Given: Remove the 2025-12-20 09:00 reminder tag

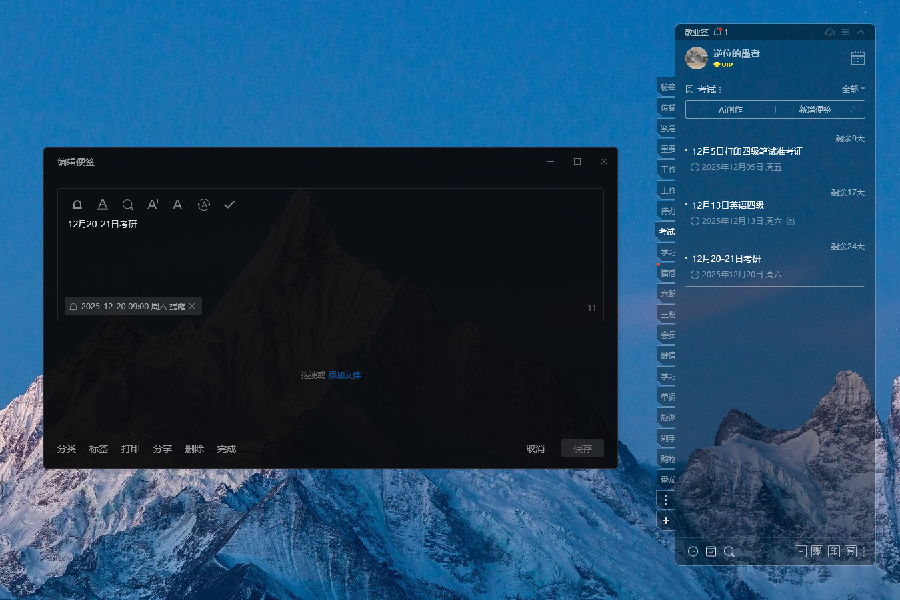Looking at the screenshot, I should point(193,306).
